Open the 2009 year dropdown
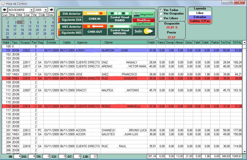Image resolution: width=247 pixels, height=160 pixels. click(46, 10)
